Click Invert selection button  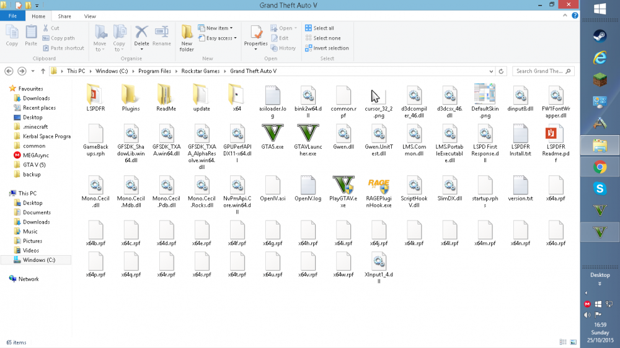pyautogui.click(x=327, y=48)
